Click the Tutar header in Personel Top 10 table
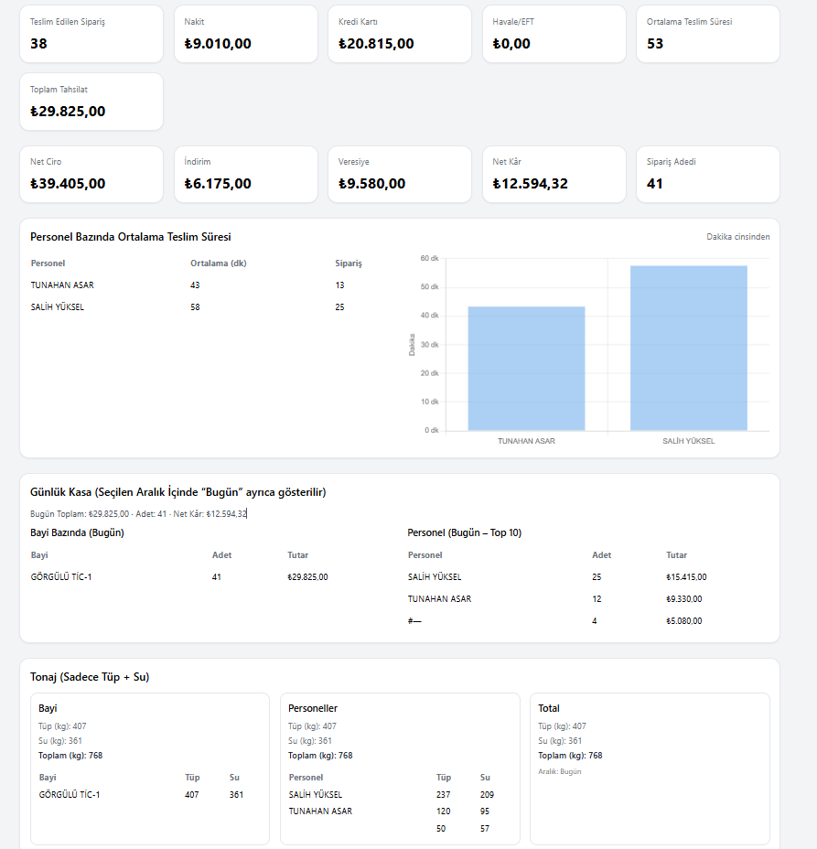 (x=676, y=555)
